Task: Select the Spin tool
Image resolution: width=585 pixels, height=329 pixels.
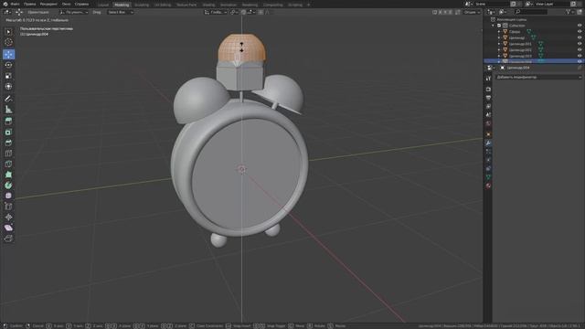Action: (8, 186)
